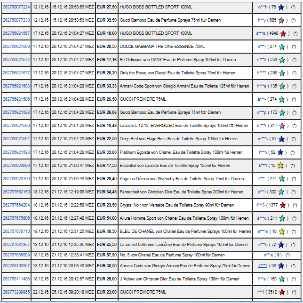Click the turquoise star in the EUR 26,50 GUCCI PREMIERE row
Viewport: 303px width, 303px height.
pos(282,100)
